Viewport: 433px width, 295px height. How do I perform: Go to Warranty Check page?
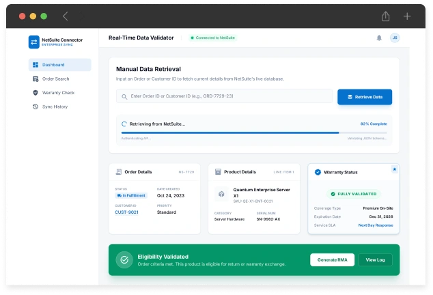59,92
